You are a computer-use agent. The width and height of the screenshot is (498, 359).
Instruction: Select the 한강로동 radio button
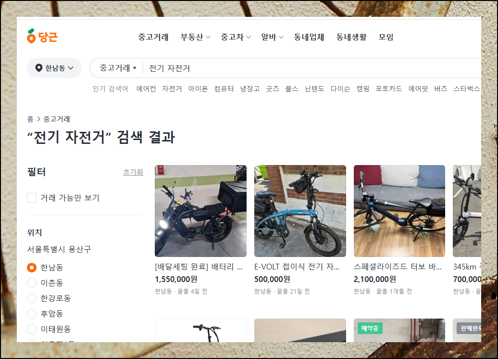tap(32, 298)
